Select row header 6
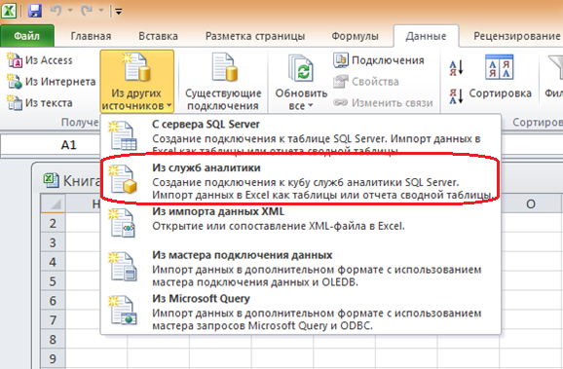The image size is (563, 369). tap(54, 301)
